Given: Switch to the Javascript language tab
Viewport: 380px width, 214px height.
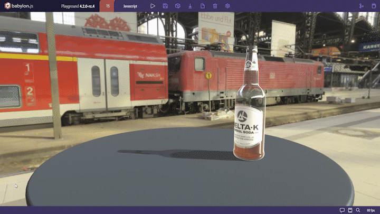Looking at the screenshot, I should point(130,6).
